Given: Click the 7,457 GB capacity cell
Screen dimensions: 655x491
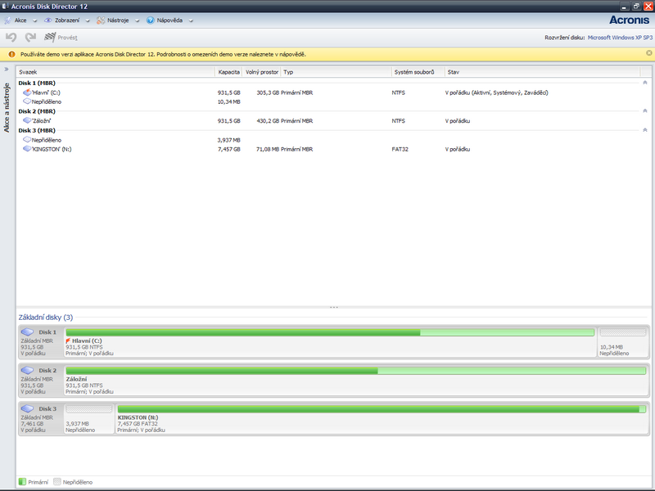Looking at the screenshot, I should 229,149.
